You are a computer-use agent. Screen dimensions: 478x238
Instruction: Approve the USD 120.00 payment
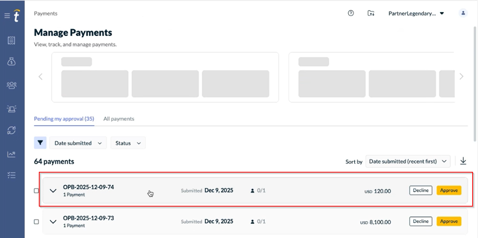(x=449, y=190)
